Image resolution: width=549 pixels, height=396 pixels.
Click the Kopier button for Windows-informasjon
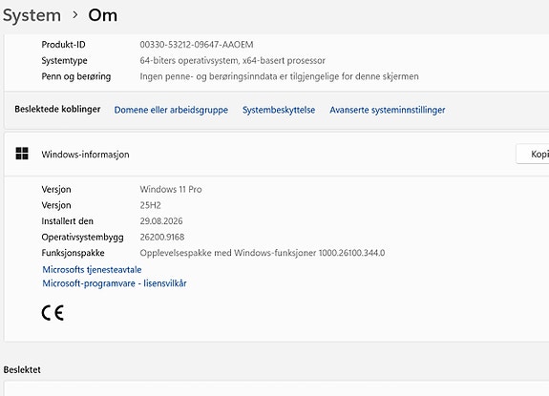[533, 154]
